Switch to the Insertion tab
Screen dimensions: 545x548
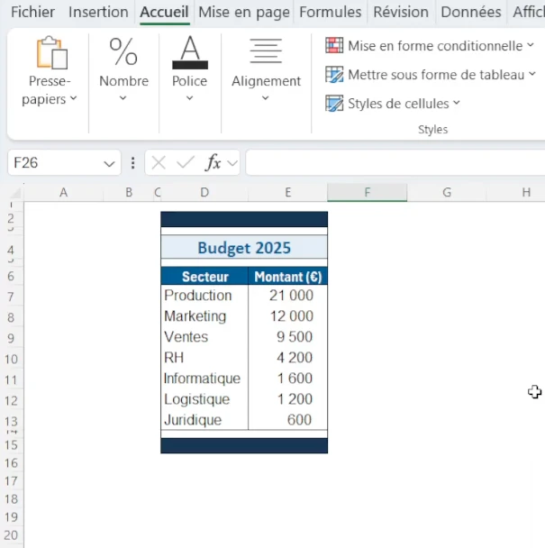[x=98, y=13]
